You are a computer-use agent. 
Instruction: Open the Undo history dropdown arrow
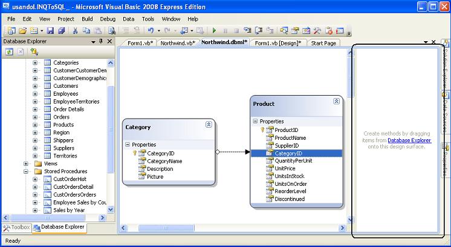pos(159,30)
